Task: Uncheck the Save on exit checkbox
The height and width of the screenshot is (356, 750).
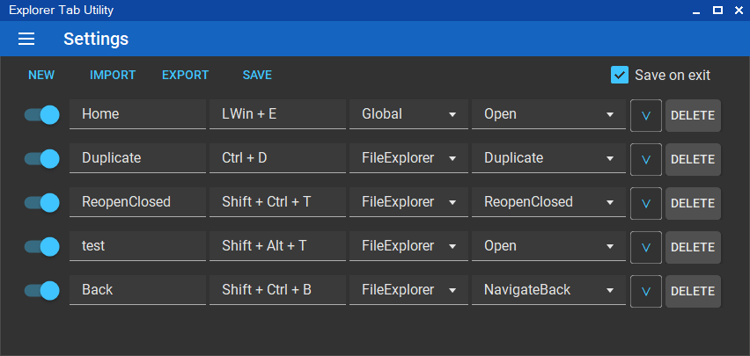Action: [x=620, y=75]
